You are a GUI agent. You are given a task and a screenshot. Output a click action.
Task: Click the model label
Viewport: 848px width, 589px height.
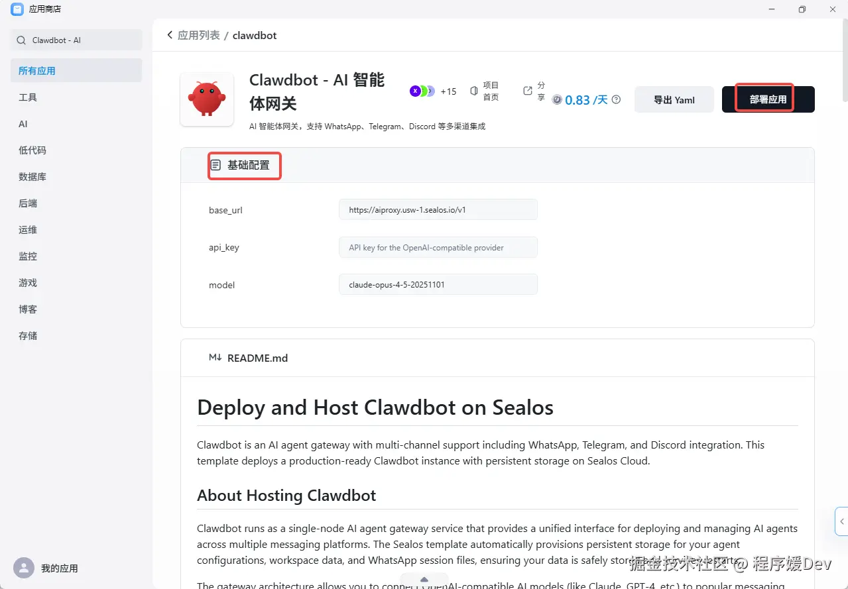[x=222, y=285]
